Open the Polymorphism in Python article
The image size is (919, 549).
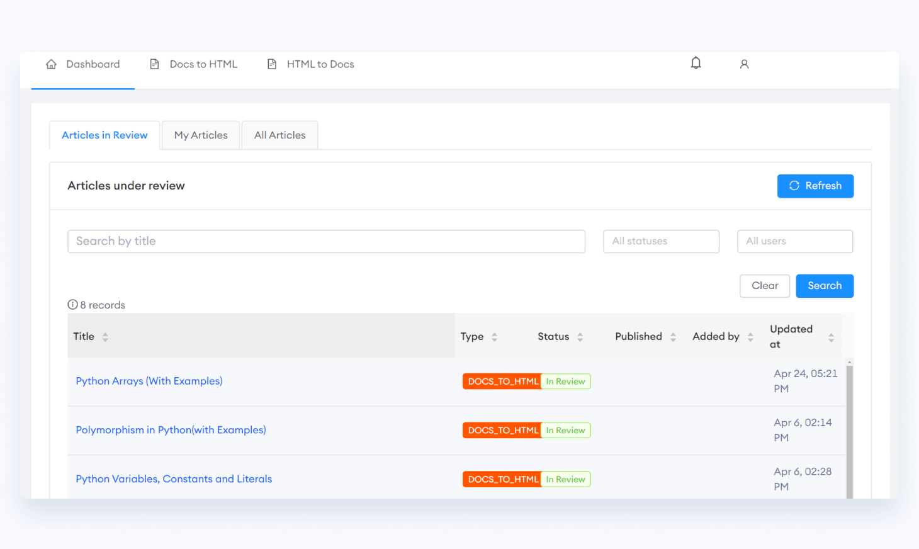(x=171, y=429)
